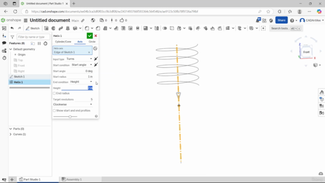
Task: Click the notifications bell icon
Action: [x=258, y=20]
